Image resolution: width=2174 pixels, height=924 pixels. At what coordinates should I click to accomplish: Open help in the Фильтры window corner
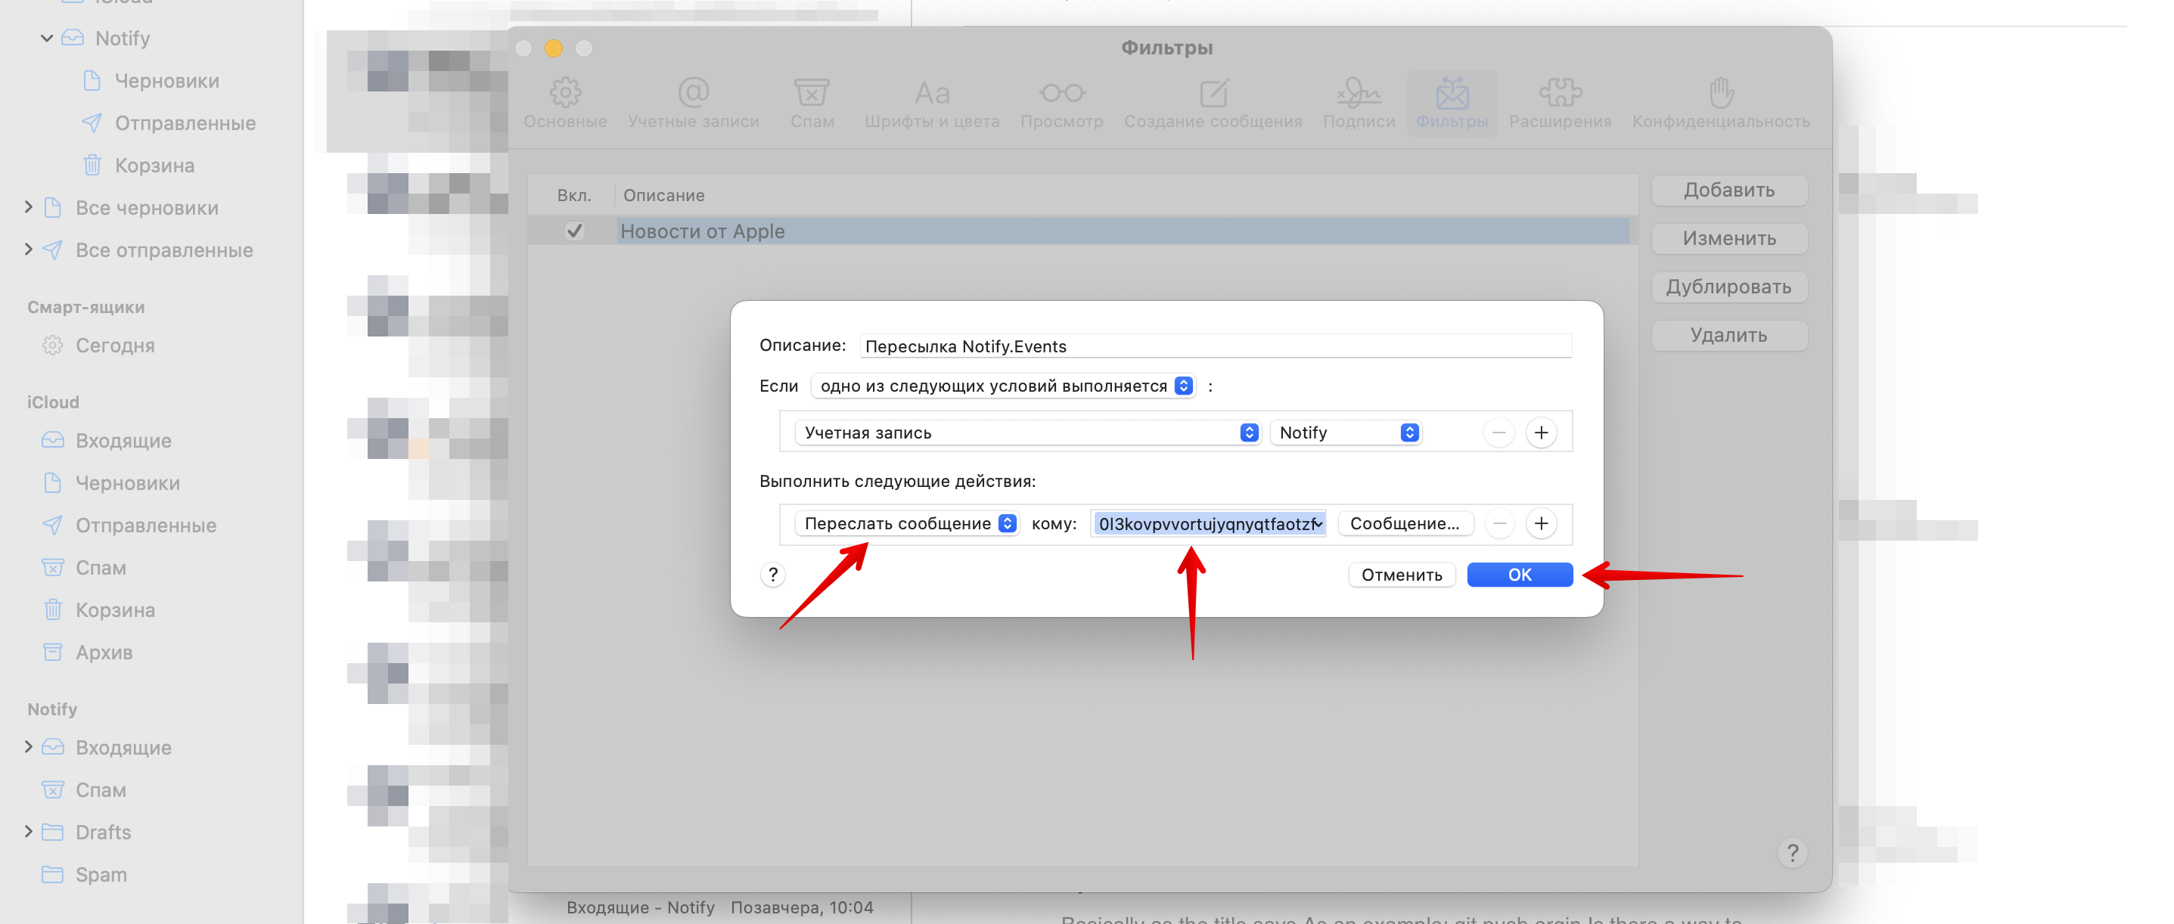pyautogui.click(x=1792, y=852)
